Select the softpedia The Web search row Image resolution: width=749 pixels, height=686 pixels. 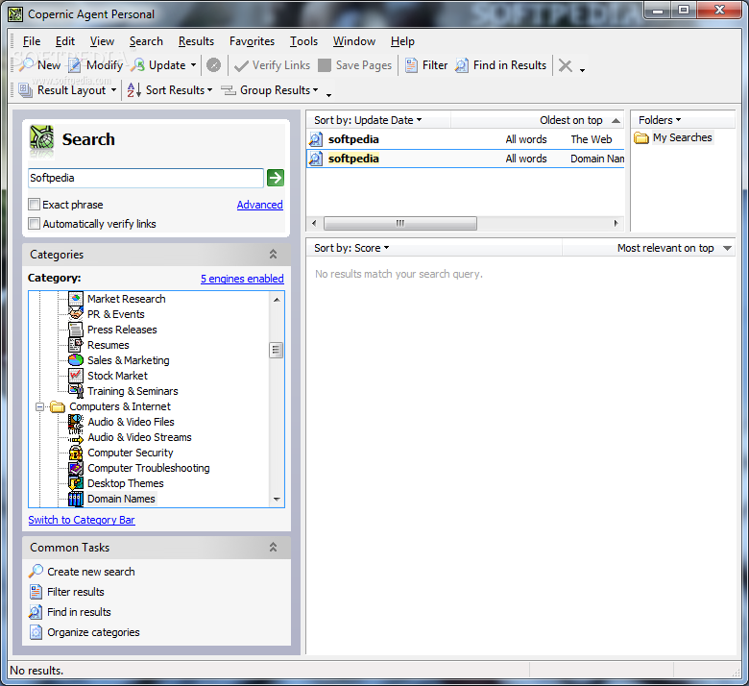point(466,139)
